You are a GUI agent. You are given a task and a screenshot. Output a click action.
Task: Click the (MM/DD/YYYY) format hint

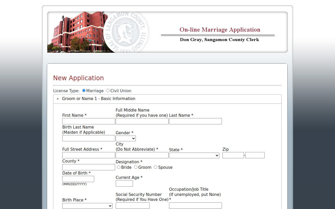(x=74, y=184)
